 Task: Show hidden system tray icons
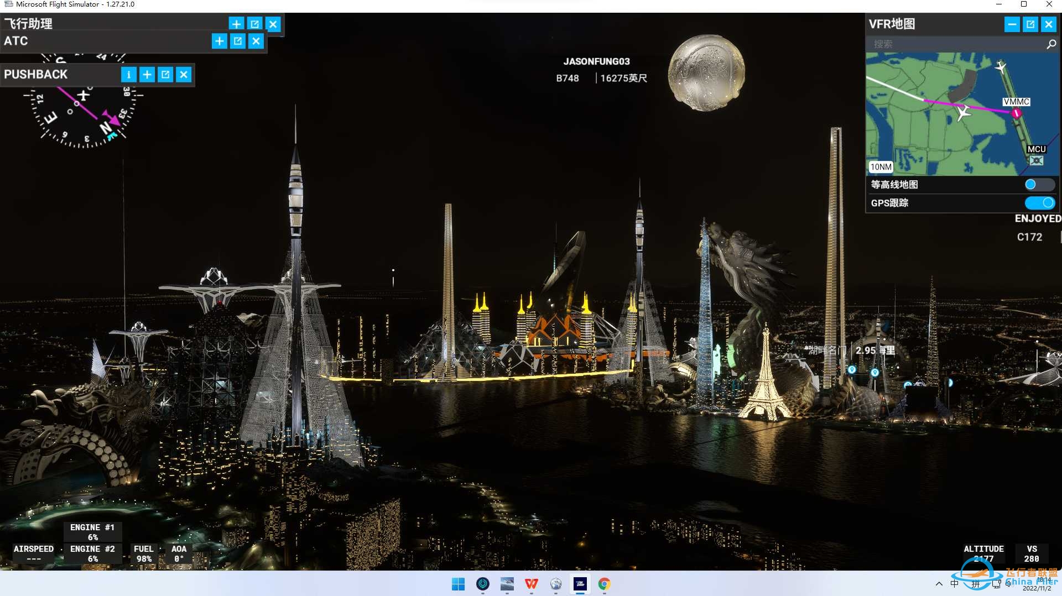(x=939, y=584)
